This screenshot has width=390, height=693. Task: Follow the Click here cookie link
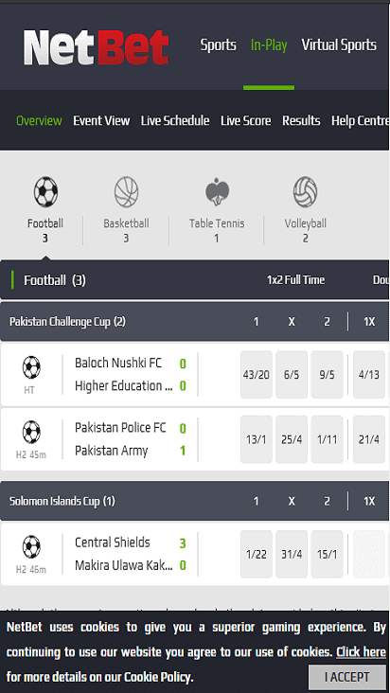[361, 652]
